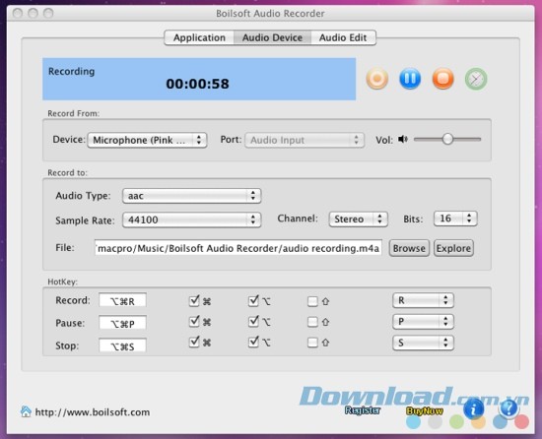The image size is (542, 439).
Task: Click the Register icon
Action: coord(363,410)
